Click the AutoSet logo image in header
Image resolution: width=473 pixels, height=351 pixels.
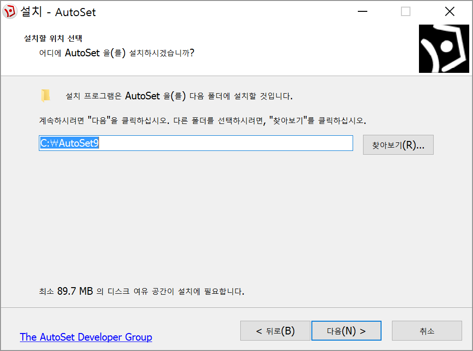tap(444, 48)
